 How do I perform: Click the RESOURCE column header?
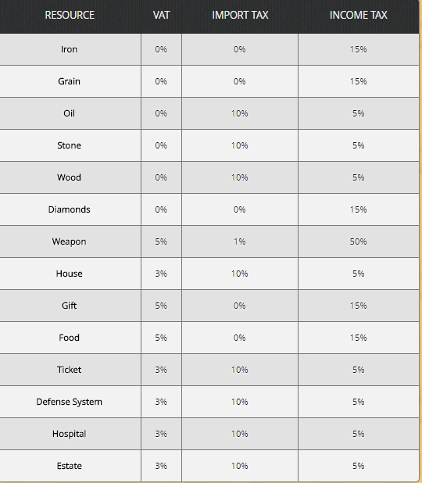(x=70, y=15)
